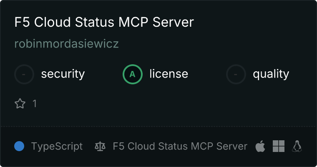The width and height of the screenshot is (317, 167).
Task: Click the Linux penguin platform icon
Action: pyautogui.click(x=297, y=146)
